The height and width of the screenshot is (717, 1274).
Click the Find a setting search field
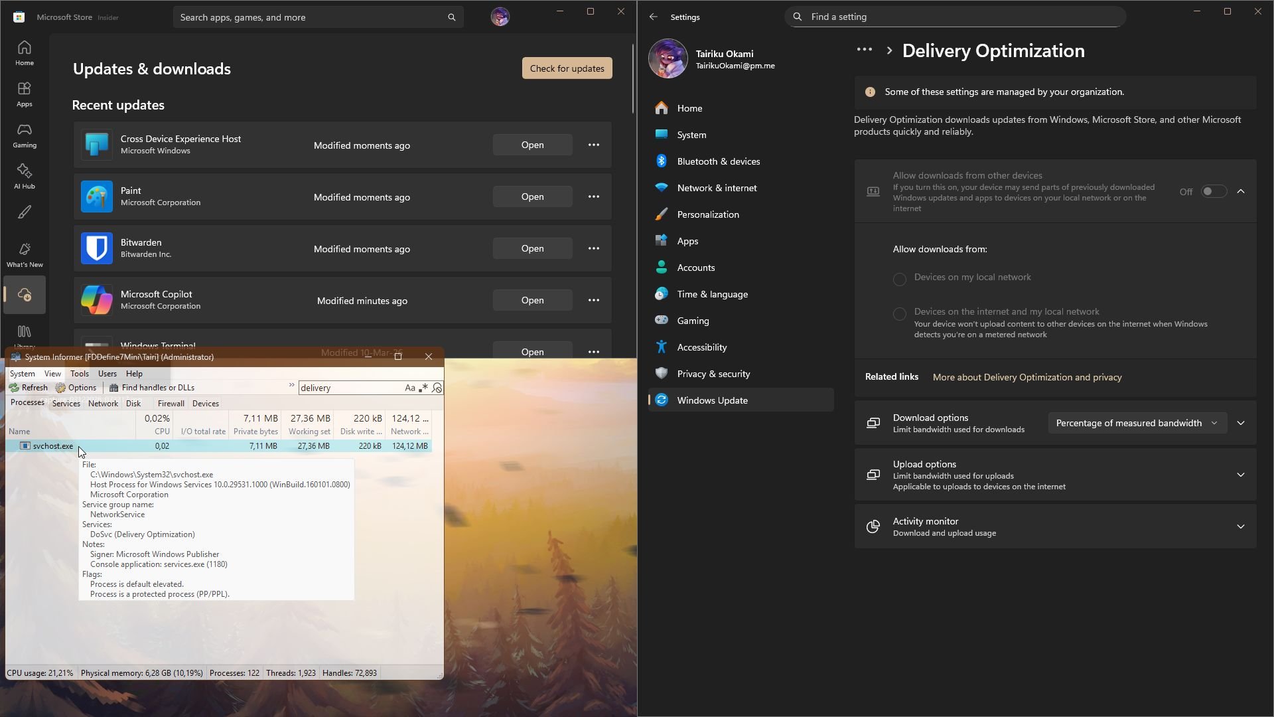pyautogui.click(x=955, y=17)
